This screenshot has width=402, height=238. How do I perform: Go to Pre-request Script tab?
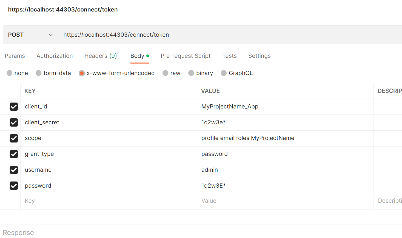click(x=186, y=56)
